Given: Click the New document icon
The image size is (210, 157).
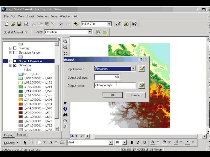Looking at the screenshot, I should pyautogui.click(x=7, y=24).
